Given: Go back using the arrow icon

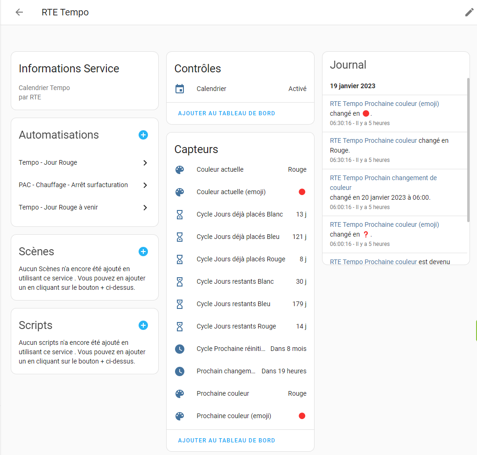Looking at the screenshot, I should pos(19,12).
